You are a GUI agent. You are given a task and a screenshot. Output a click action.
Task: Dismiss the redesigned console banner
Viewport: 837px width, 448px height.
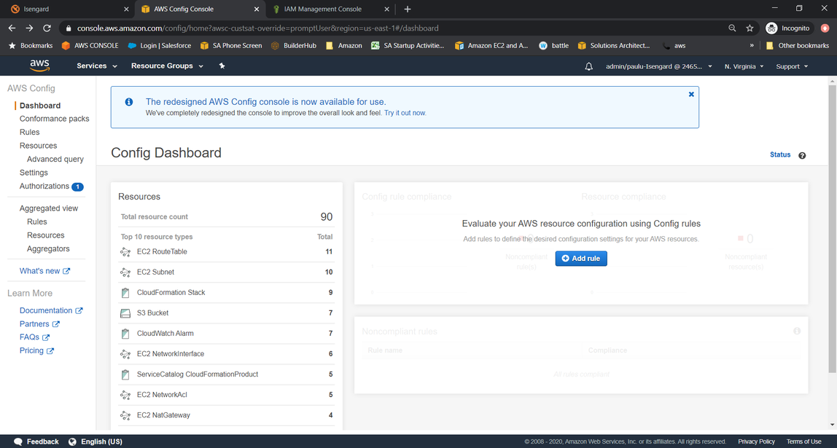(x=691, y=94)
